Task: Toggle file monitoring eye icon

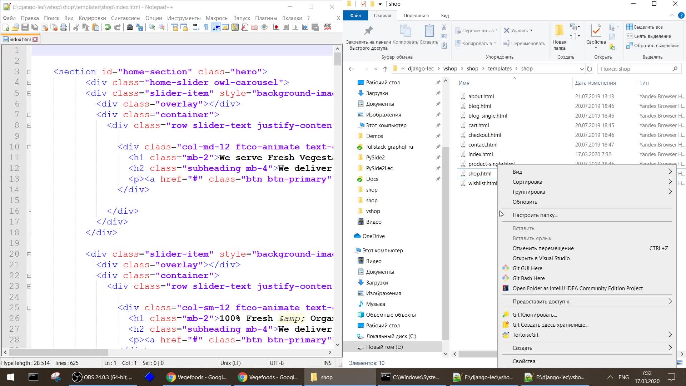Action: (264, 27)
